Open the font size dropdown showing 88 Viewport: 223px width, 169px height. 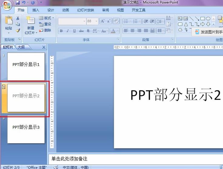tap(96, 21)
